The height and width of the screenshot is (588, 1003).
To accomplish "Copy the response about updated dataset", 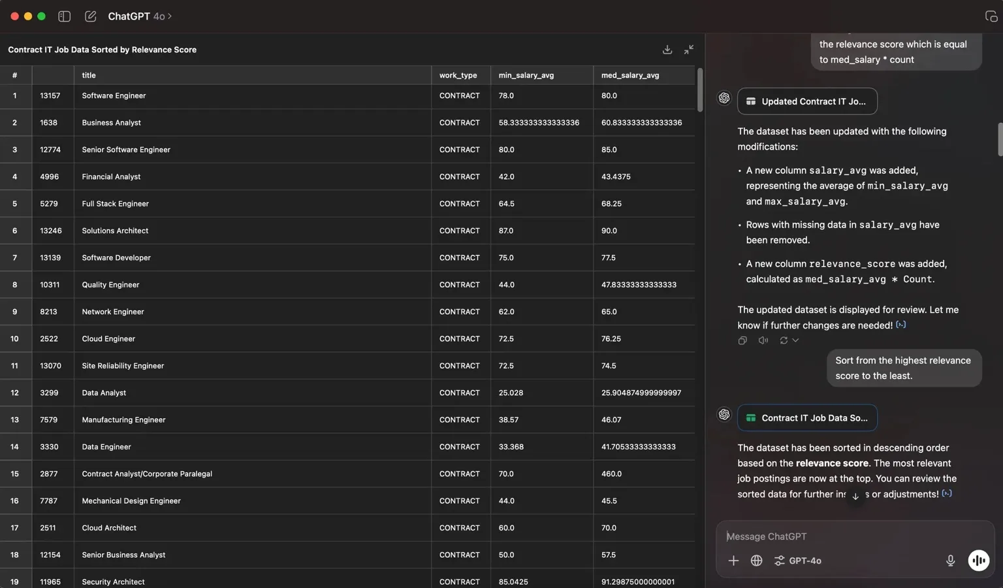I will pos(742,340).
